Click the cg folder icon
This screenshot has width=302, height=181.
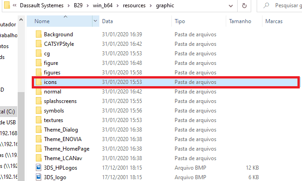coord(39,53)
